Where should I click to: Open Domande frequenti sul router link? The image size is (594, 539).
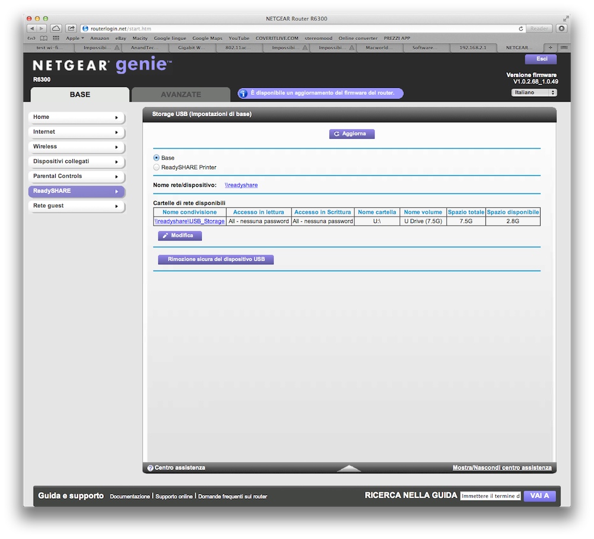click(233, 496)
